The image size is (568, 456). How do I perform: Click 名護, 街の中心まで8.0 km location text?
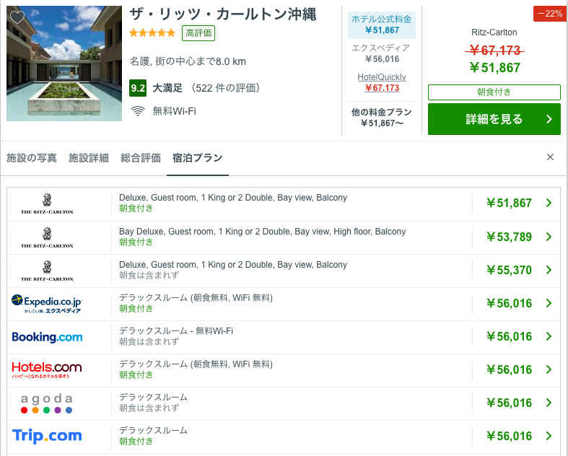pyautogui.click(x=188, y=61)
